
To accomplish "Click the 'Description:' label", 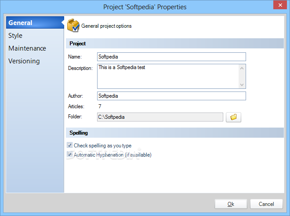I will 80,68.
